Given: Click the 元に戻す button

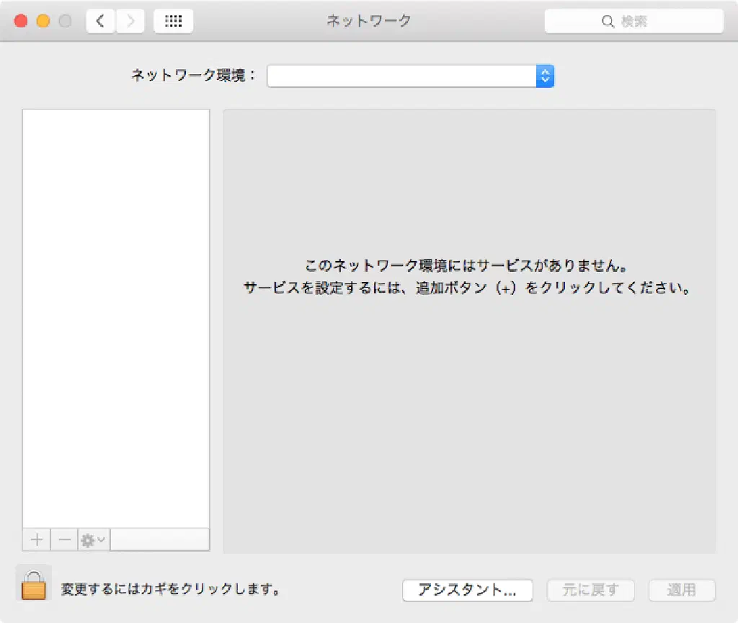Looking at the screenshot, I should [590, 590].
